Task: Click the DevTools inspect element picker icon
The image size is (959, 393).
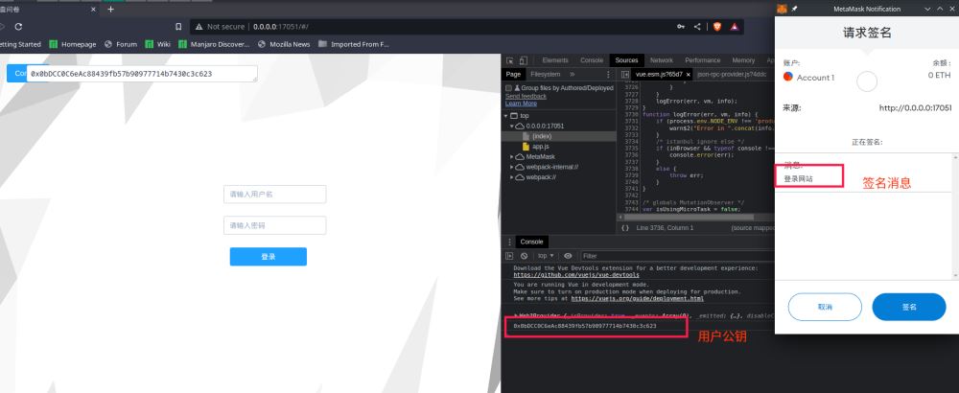Action: pos(509,60)
